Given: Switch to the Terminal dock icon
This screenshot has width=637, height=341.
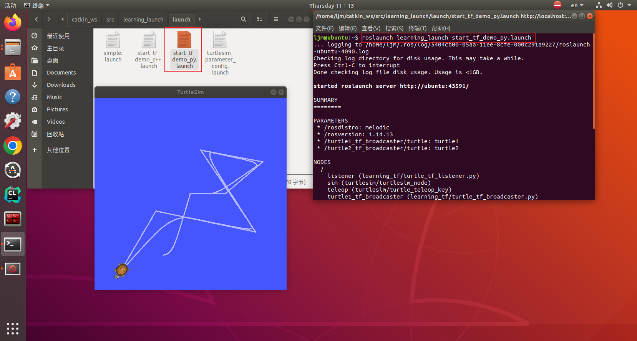Looking at the screenshot, I should 13,244.
